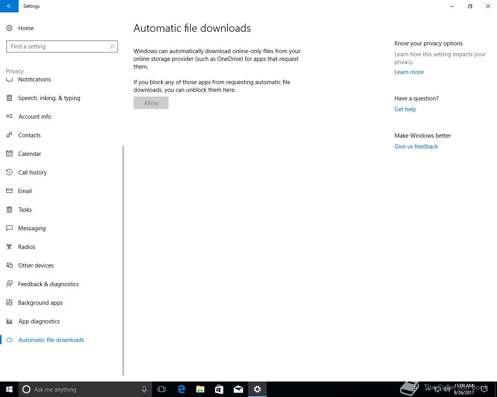Click the search magnifier icon
497x397 pixels.
coord(112,47)
